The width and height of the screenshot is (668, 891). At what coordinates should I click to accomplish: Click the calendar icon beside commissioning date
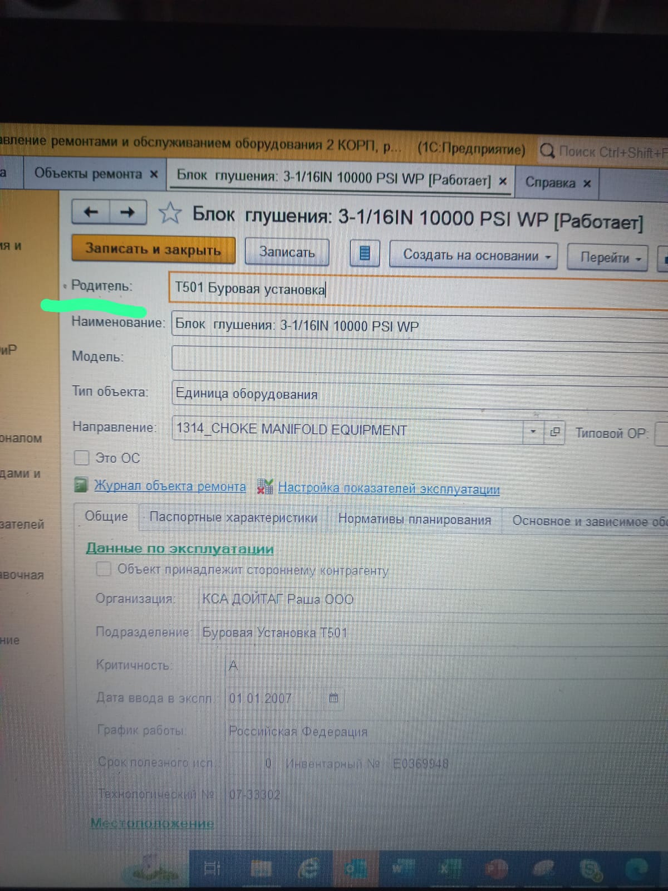point(333,698)
